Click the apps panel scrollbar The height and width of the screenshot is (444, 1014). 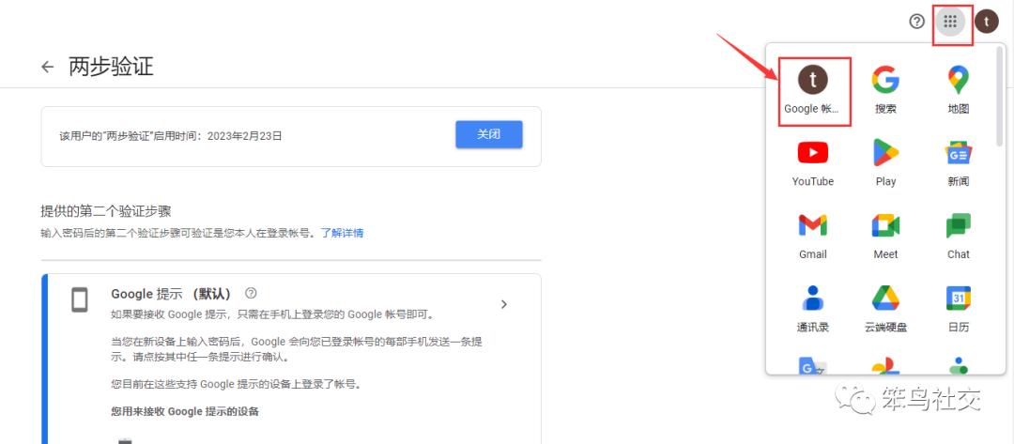[x=1000, y=97]
